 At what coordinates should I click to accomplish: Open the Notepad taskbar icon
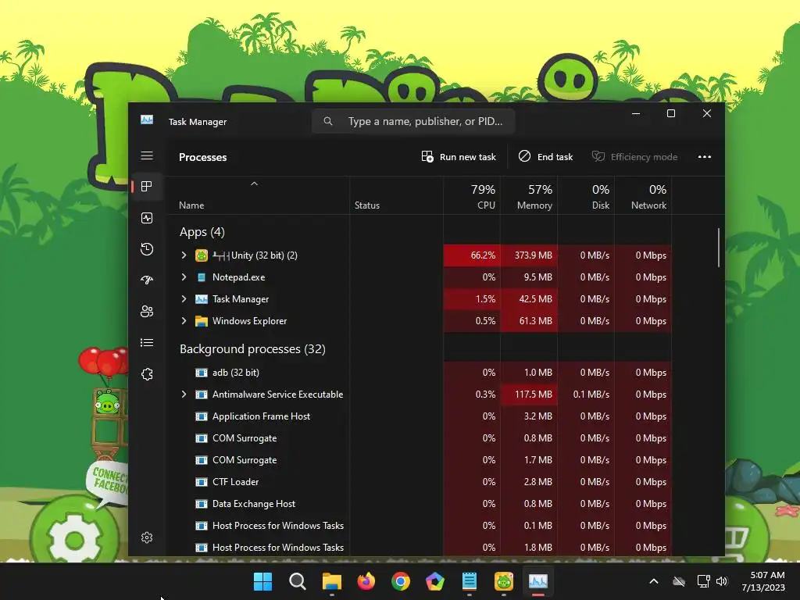470,581
